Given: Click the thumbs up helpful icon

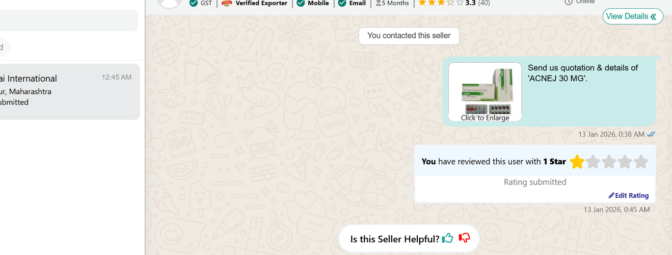Looking at the screenshot, I should click(448, 238).
